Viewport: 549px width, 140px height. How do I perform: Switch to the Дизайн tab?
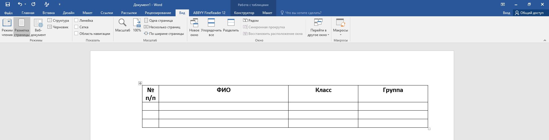pyautogui.click(x=69, y=13)
